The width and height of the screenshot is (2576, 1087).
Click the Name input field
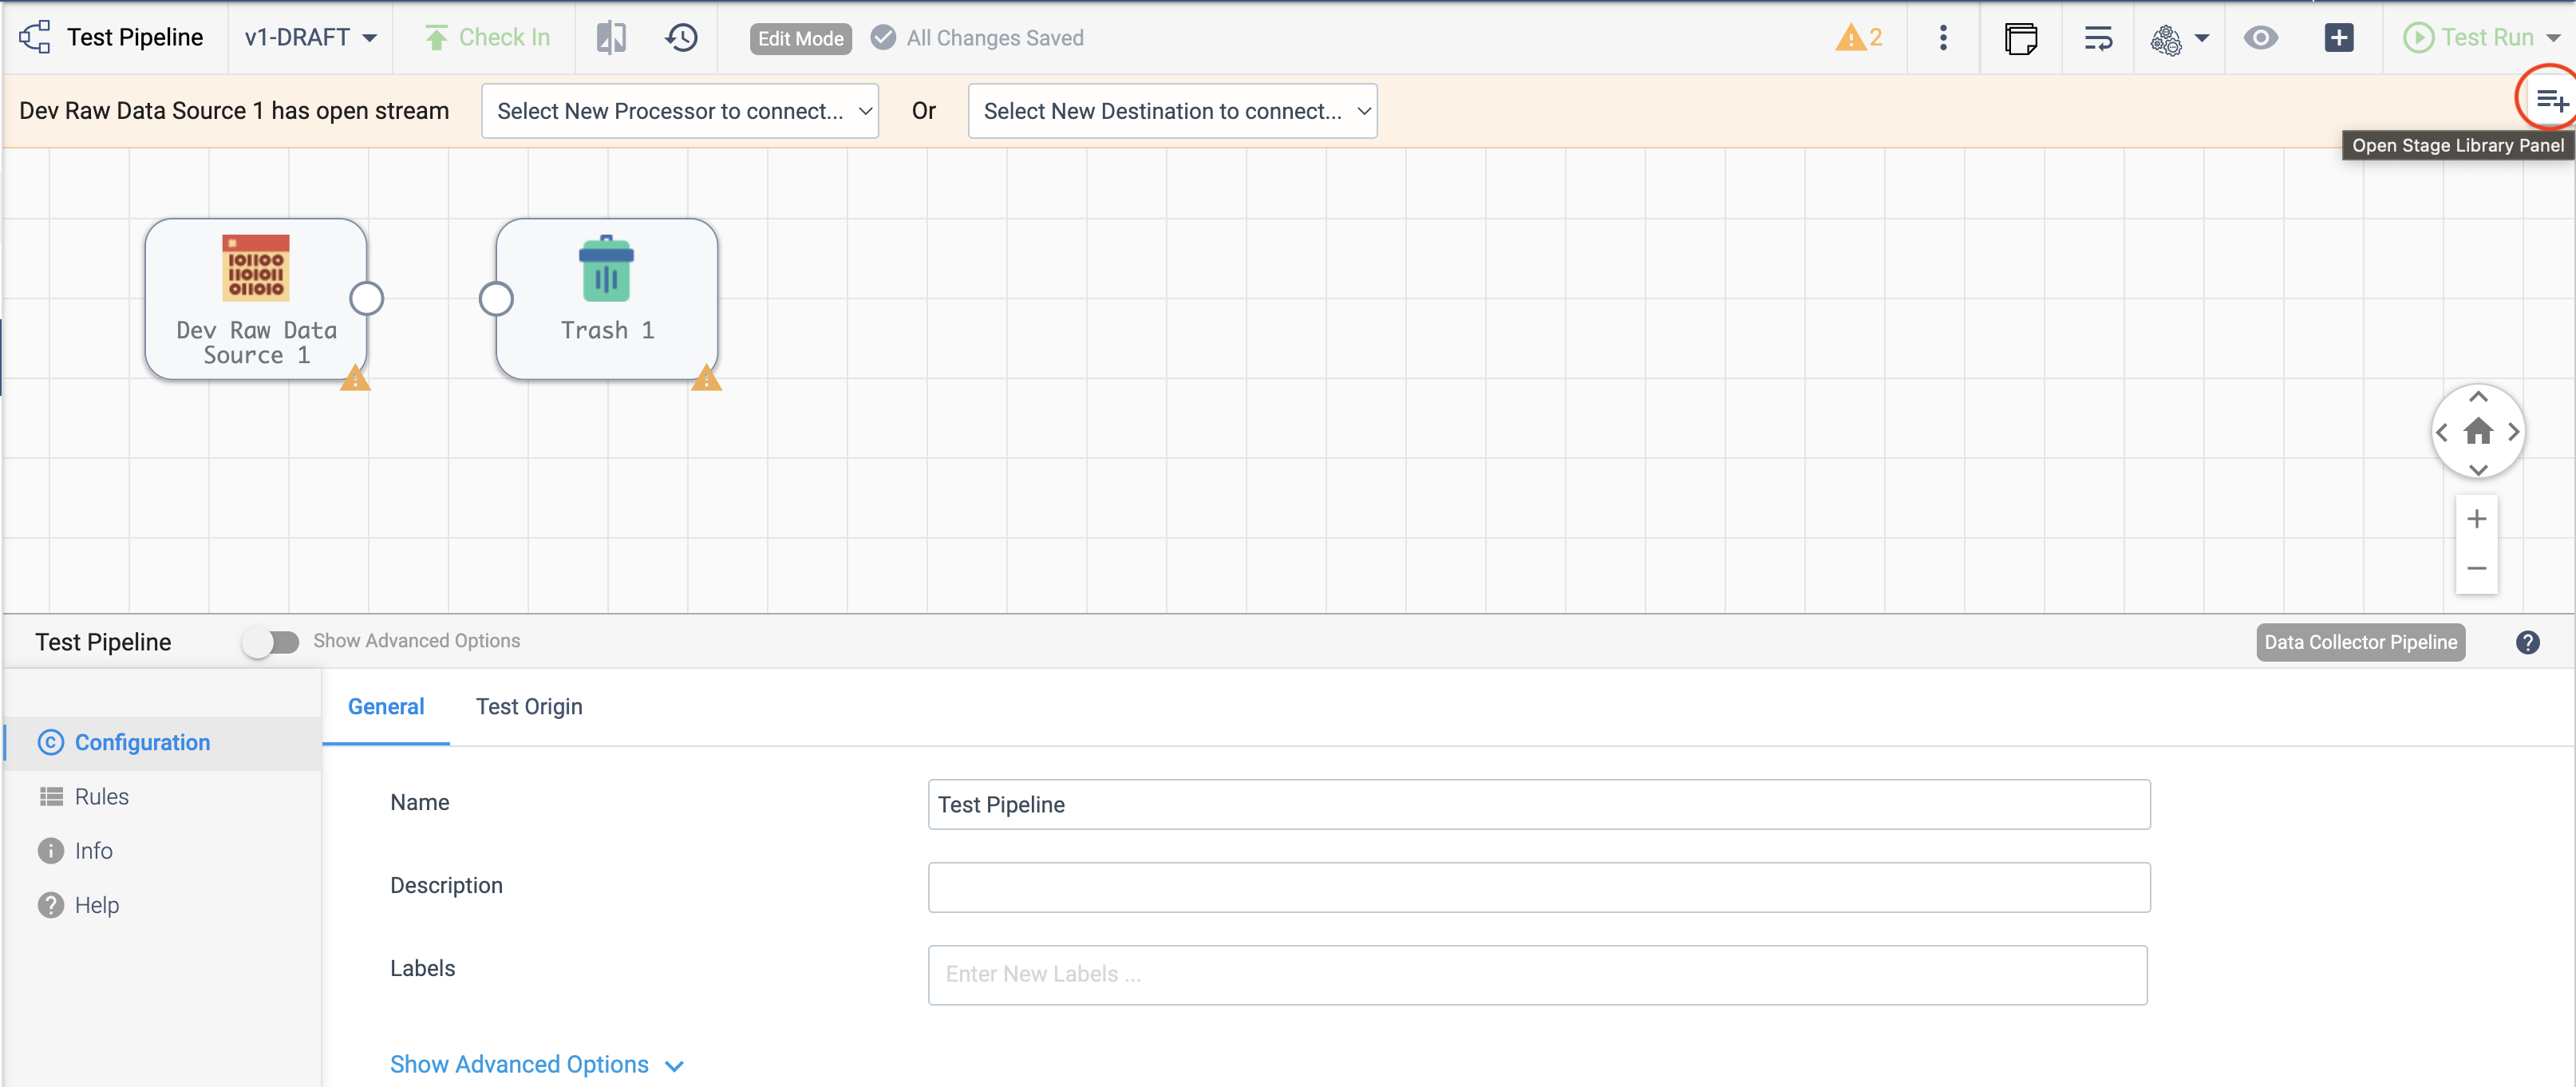tap(1538, 804)
